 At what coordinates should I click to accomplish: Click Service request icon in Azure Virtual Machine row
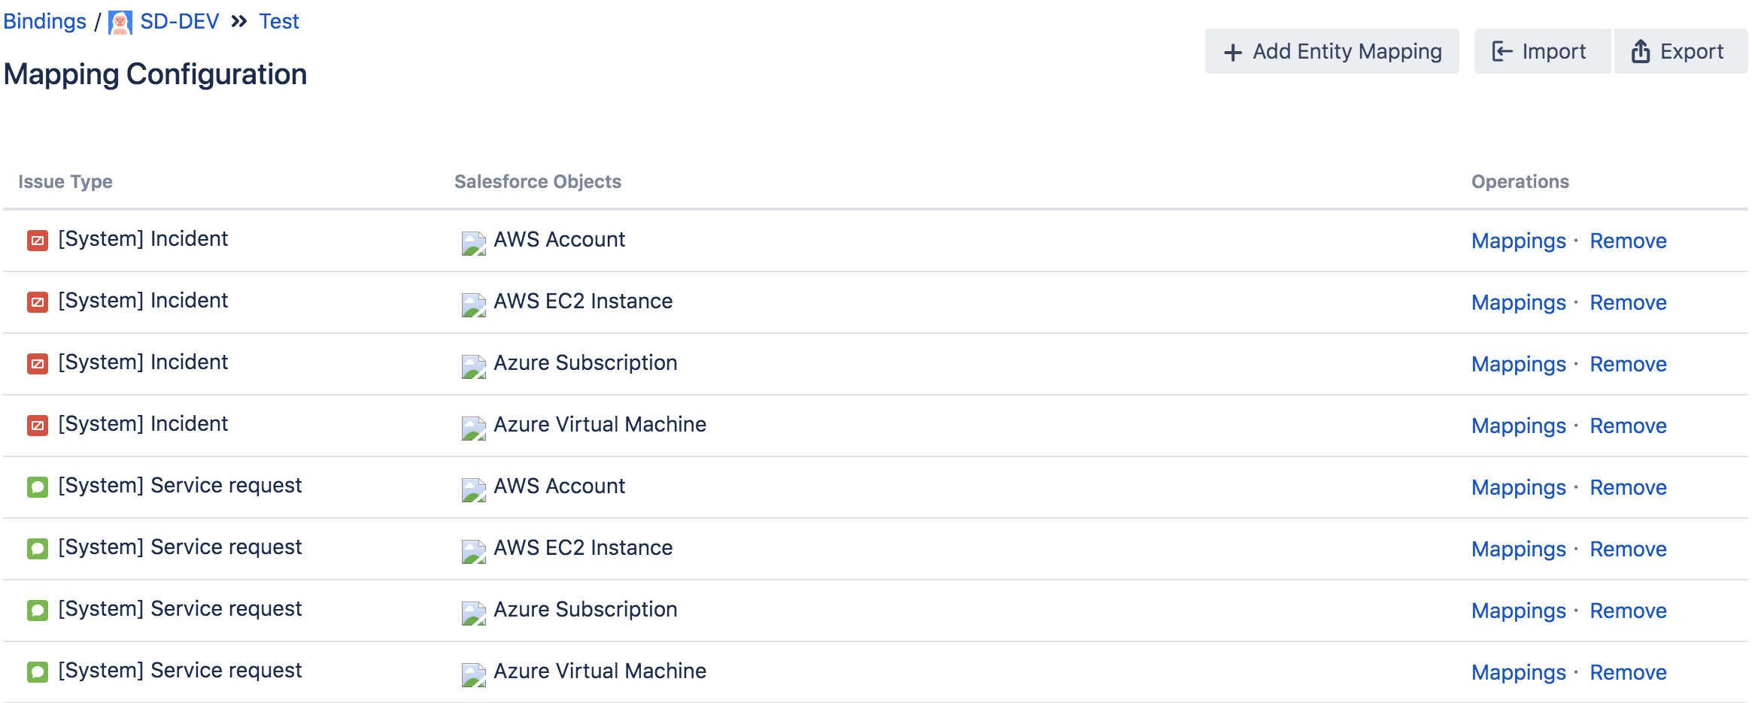coord(38,672)
